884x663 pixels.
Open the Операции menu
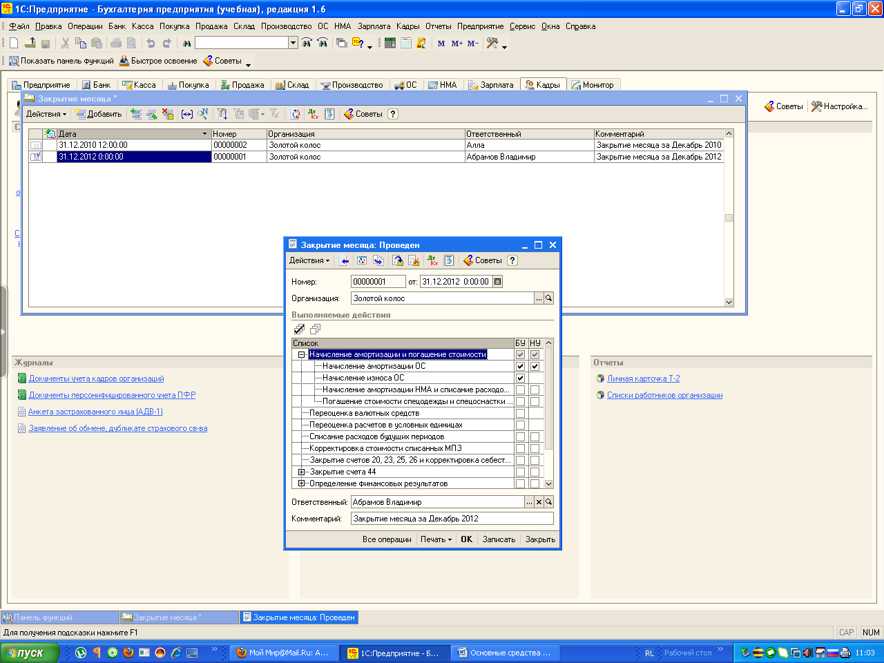pos(85,26)
